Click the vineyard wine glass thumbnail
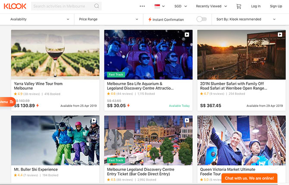Screen dimensions: 289x185 point(55,55)
